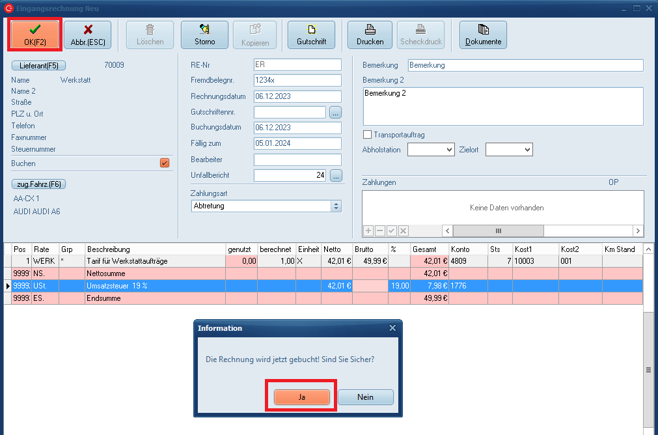Screen dimensions: 658x435
Task: Confirm booking by clicking Ja
Action: (x=301, y=397)
